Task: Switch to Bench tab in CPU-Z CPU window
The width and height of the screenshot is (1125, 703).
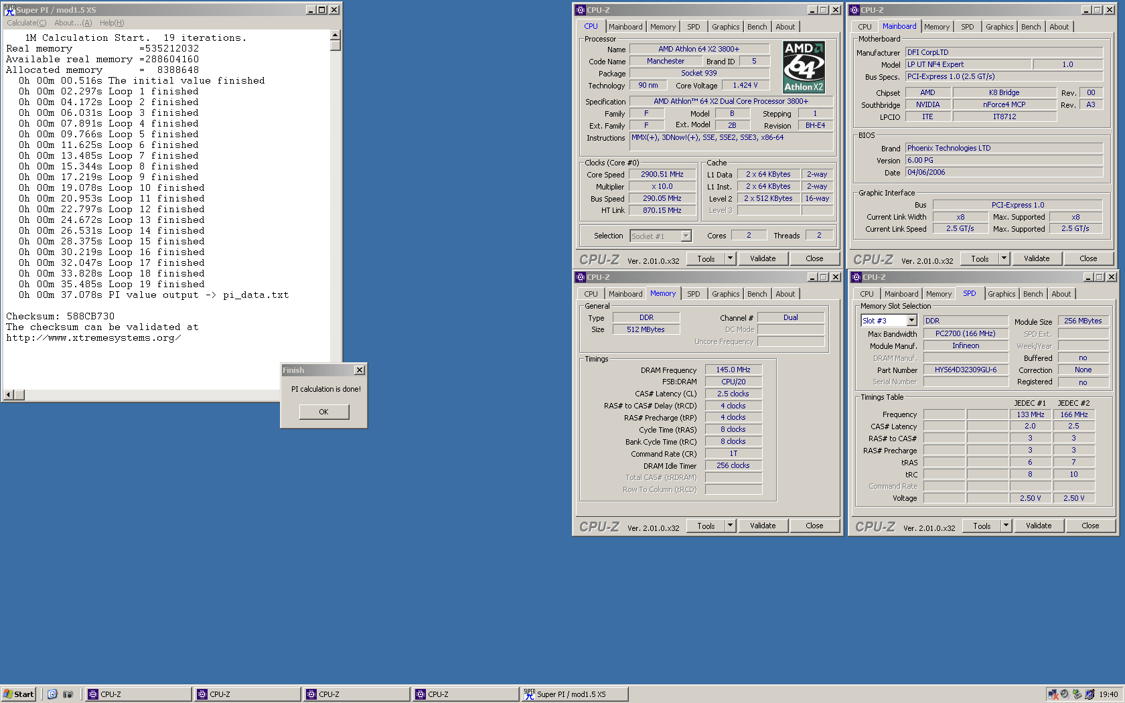Action: coord(757,27)
